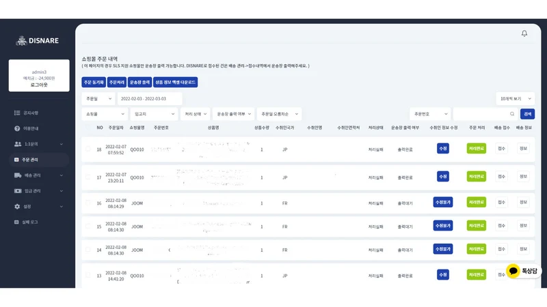This screenshot has height=307, width=547.
Task: Open the 운송장 출력 여부 dropdown
Action: 233,114
